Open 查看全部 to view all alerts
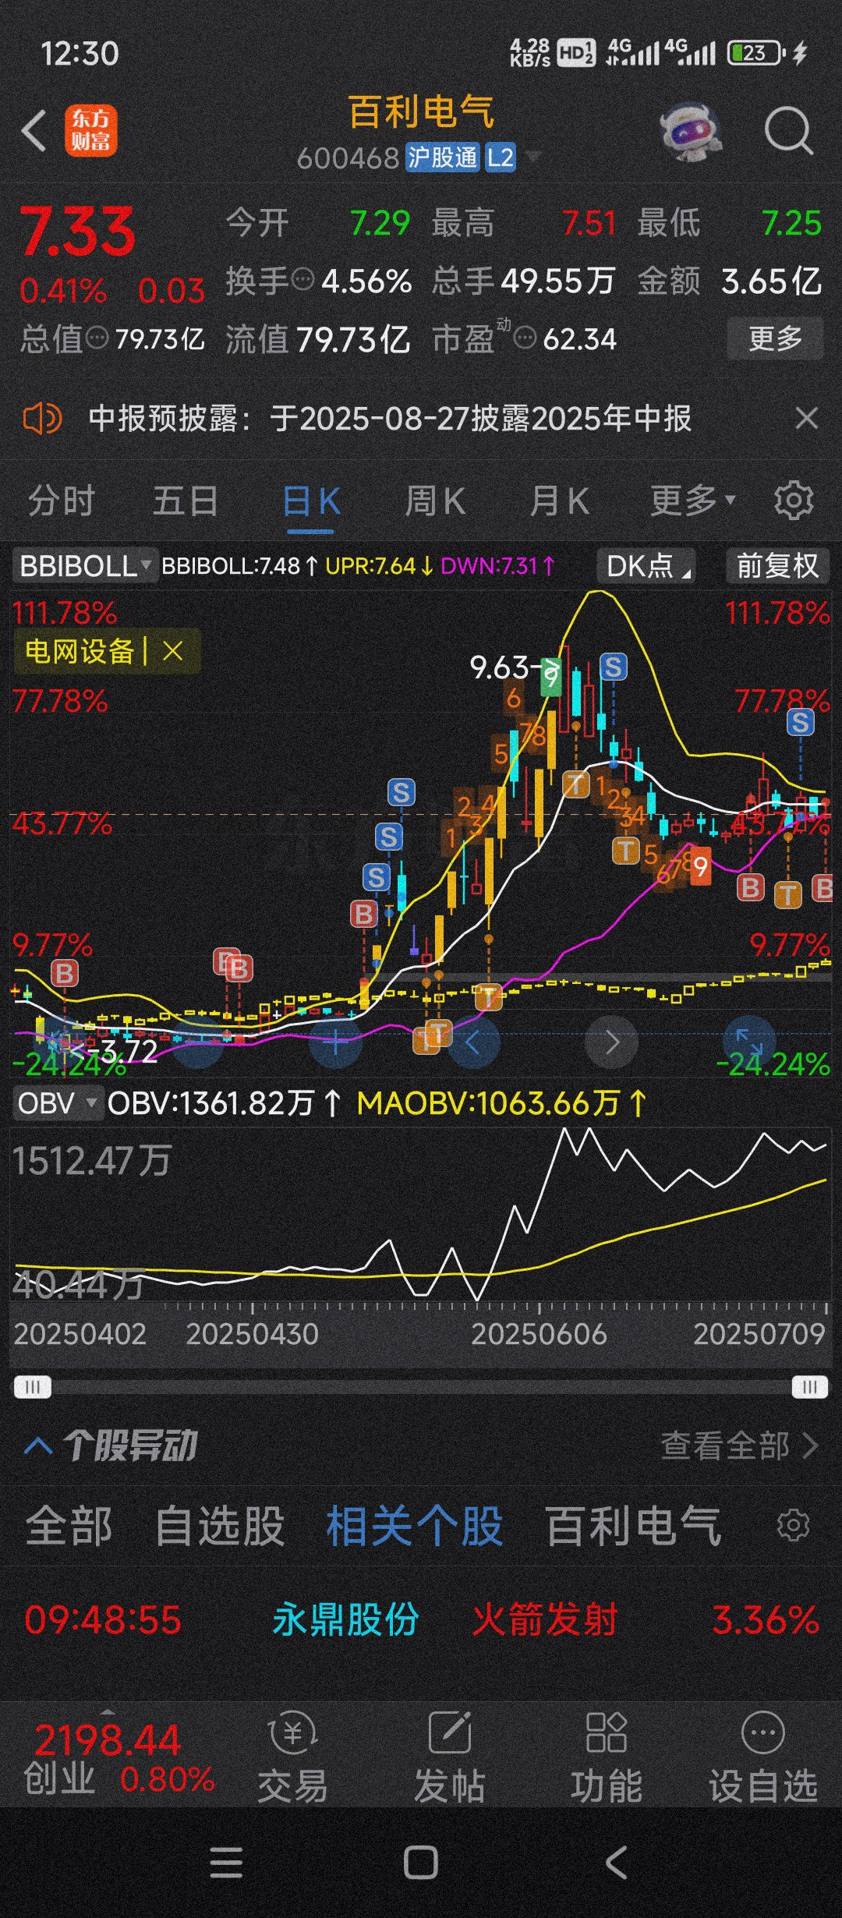Screen dimensions: 842x1918 pyautogui.click(x=740, y=1446)
